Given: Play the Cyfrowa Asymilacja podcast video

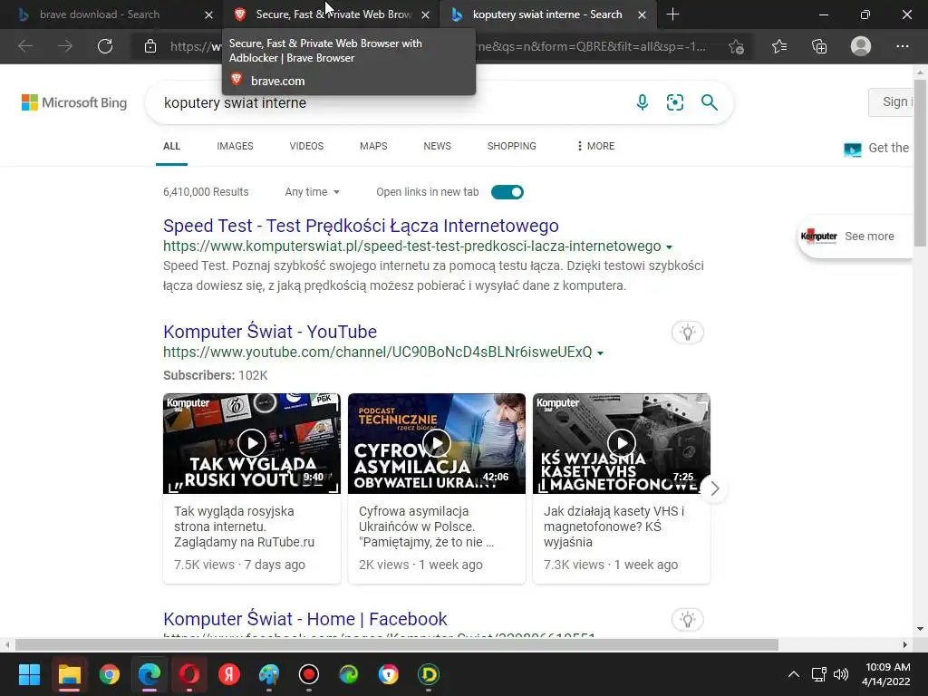Looking at the screenshot, I should [437, 442].
